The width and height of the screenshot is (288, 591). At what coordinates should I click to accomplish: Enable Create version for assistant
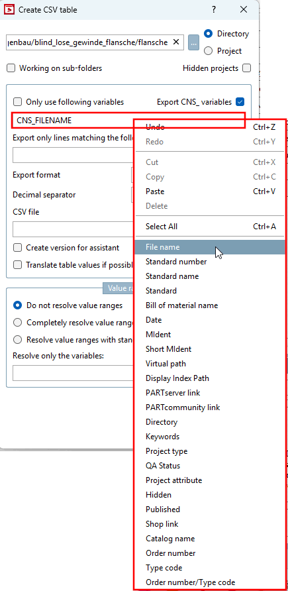pyautogui.click(x=17, y=248)
